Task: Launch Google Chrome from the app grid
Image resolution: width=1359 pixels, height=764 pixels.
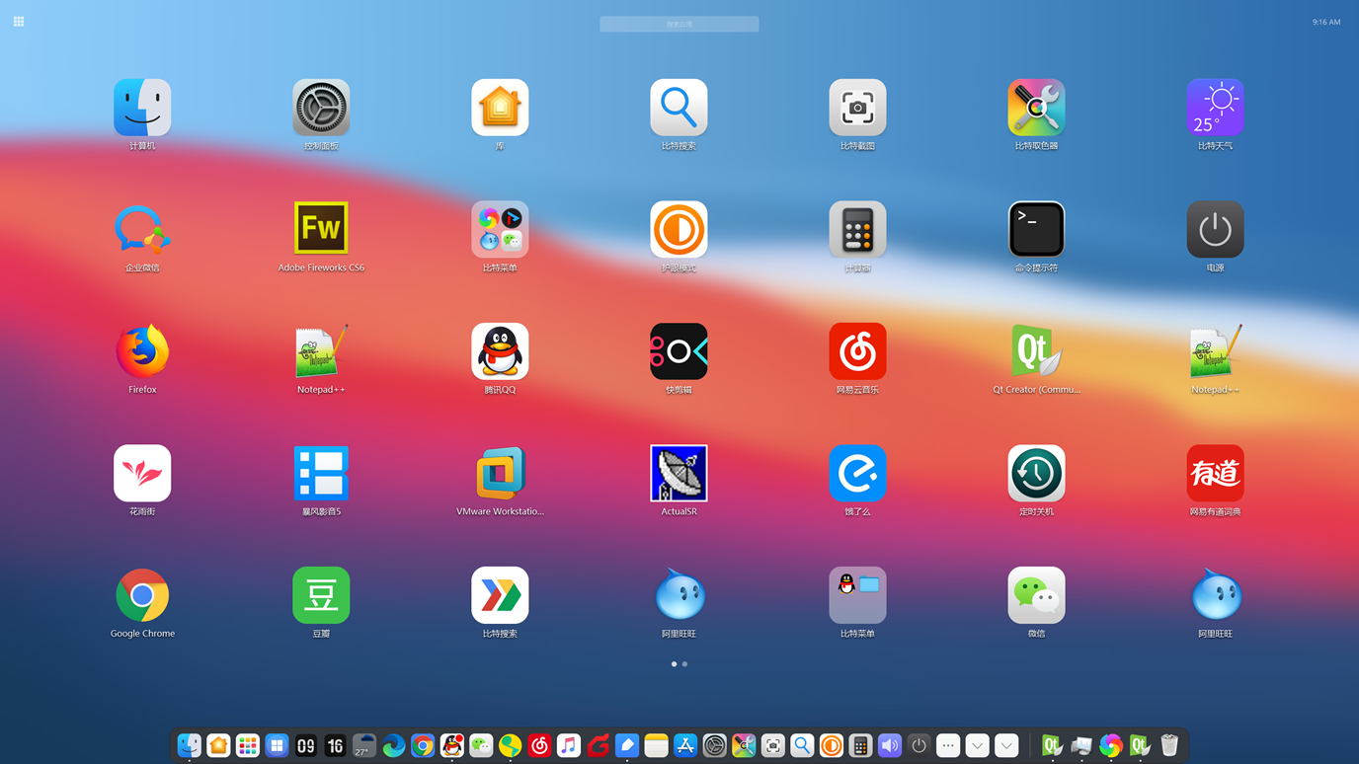Action: click(x=142, y=595)
